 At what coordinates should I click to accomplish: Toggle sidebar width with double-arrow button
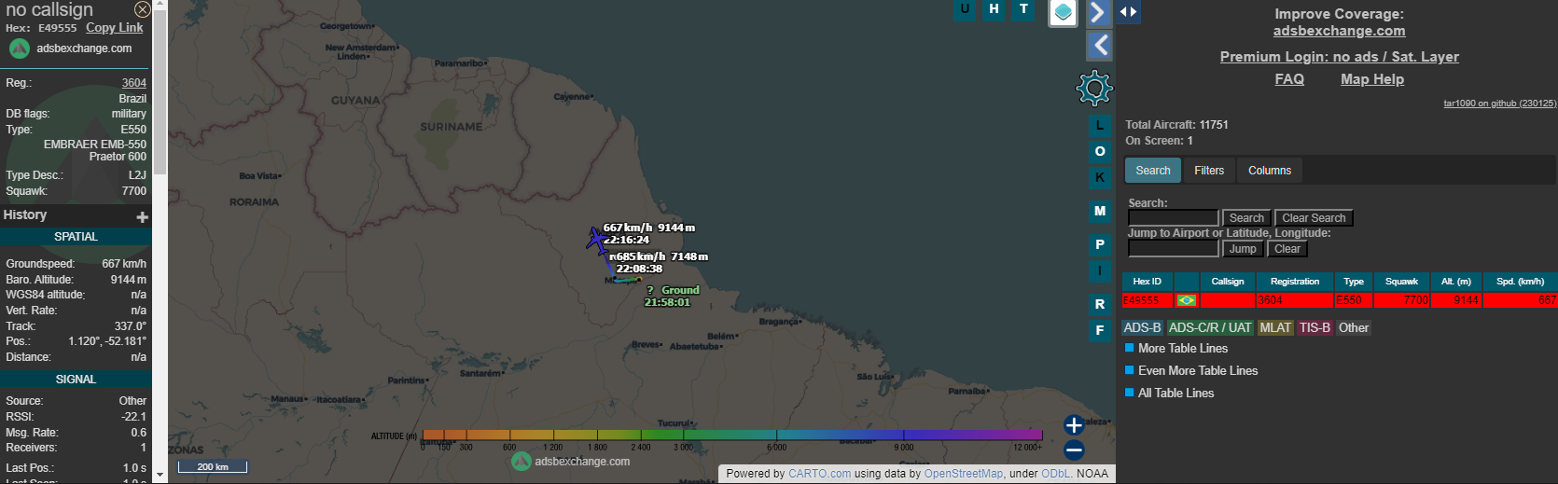[x=1128, y=12]
